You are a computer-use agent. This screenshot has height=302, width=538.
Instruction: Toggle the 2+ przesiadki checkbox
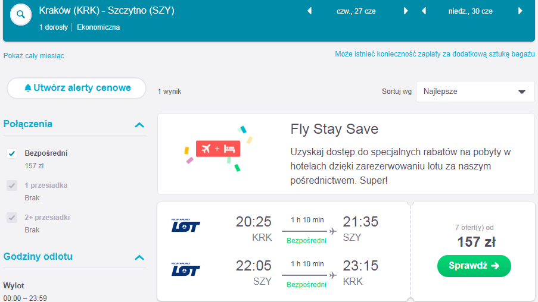point(12,218)
